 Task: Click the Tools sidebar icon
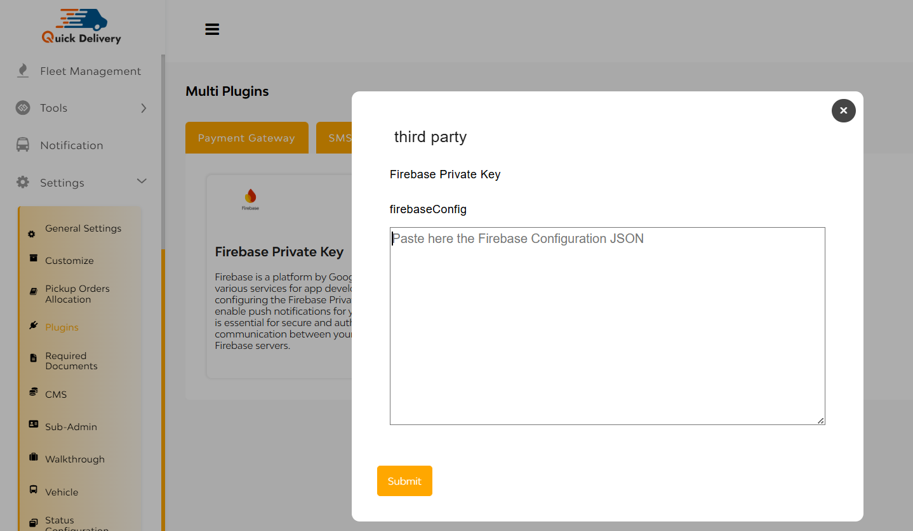click(23, 108)
